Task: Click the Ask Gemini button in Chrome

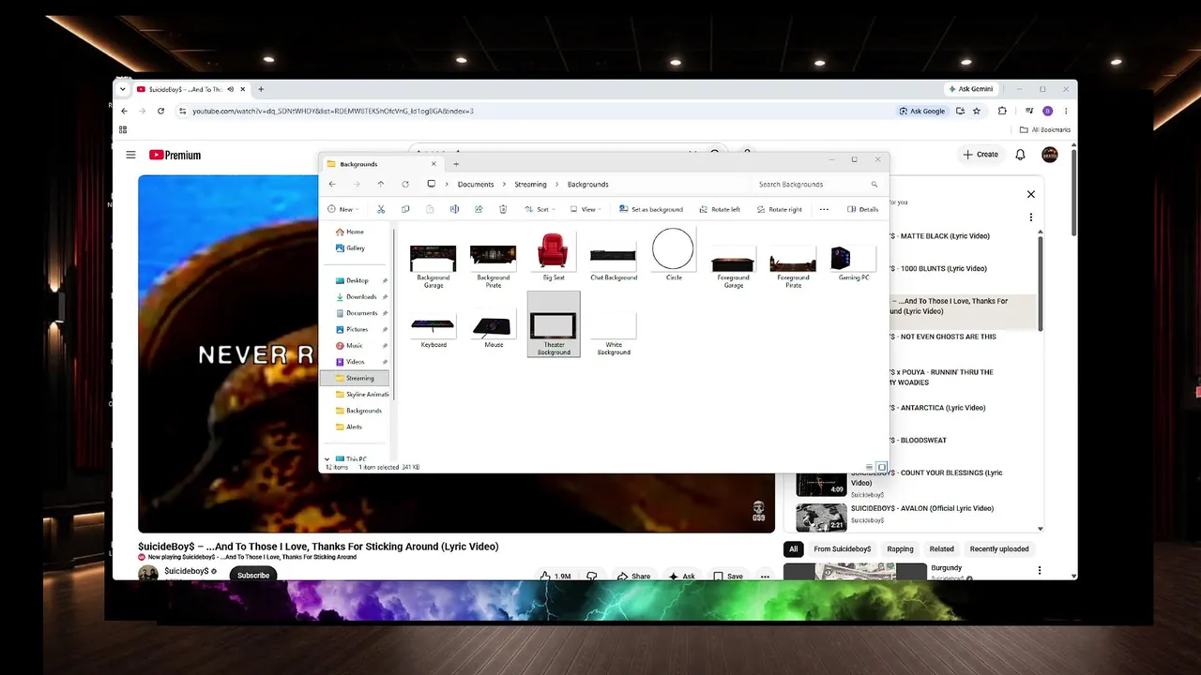Action: pos(969,89)
